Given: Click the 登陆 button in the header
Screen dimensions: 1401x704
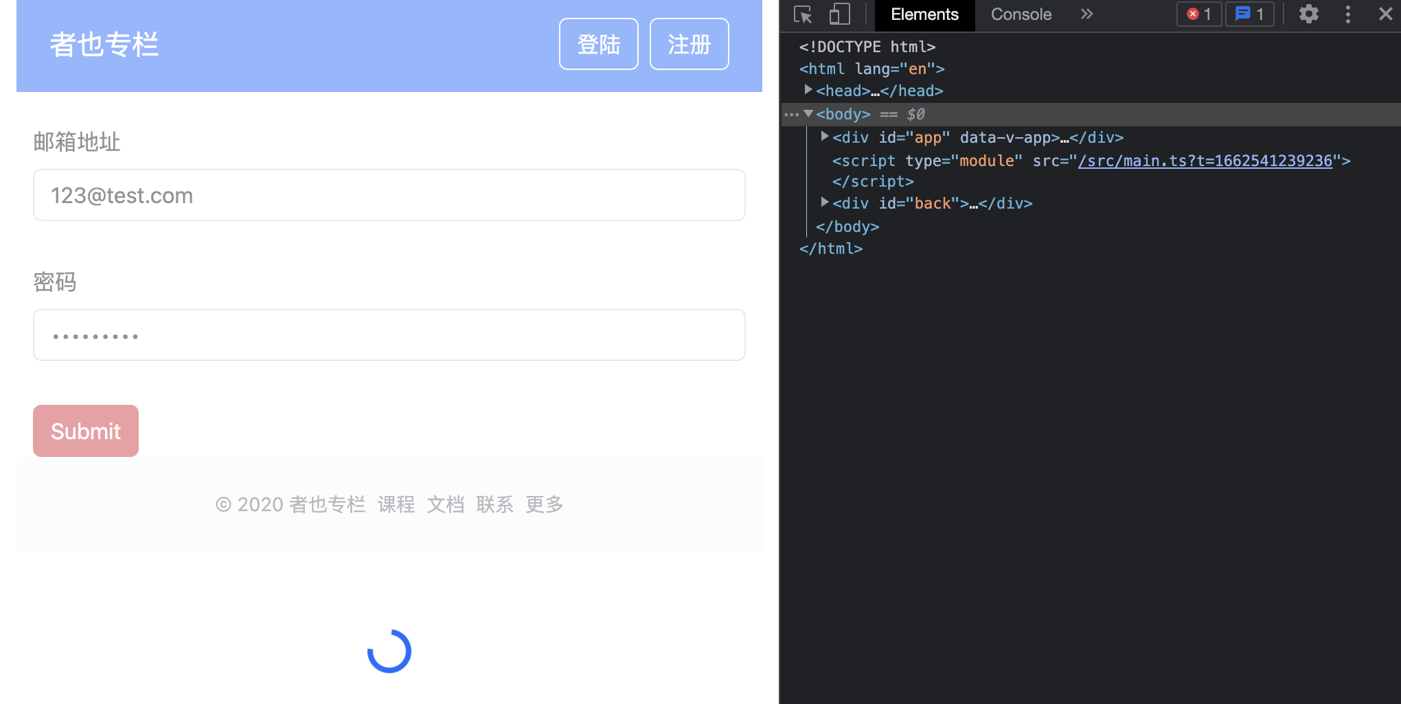Looking at the screenshot, I should (598, 43).
